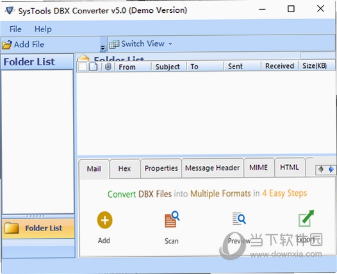
Task: Click the green Export arrow icon
Action: tap(306, 218)
